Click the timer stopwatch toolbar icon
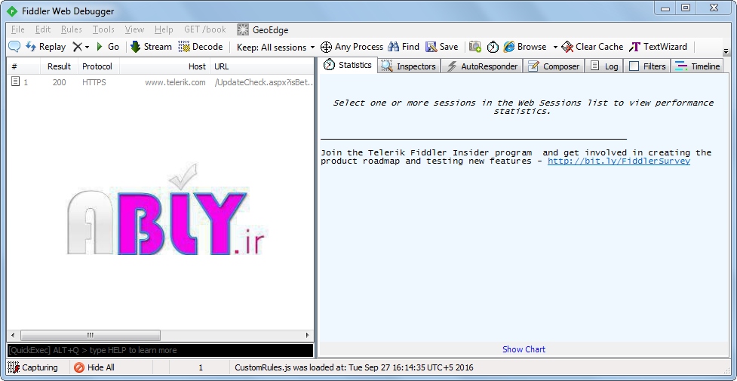Screen dimensions: 737x381 493,47
